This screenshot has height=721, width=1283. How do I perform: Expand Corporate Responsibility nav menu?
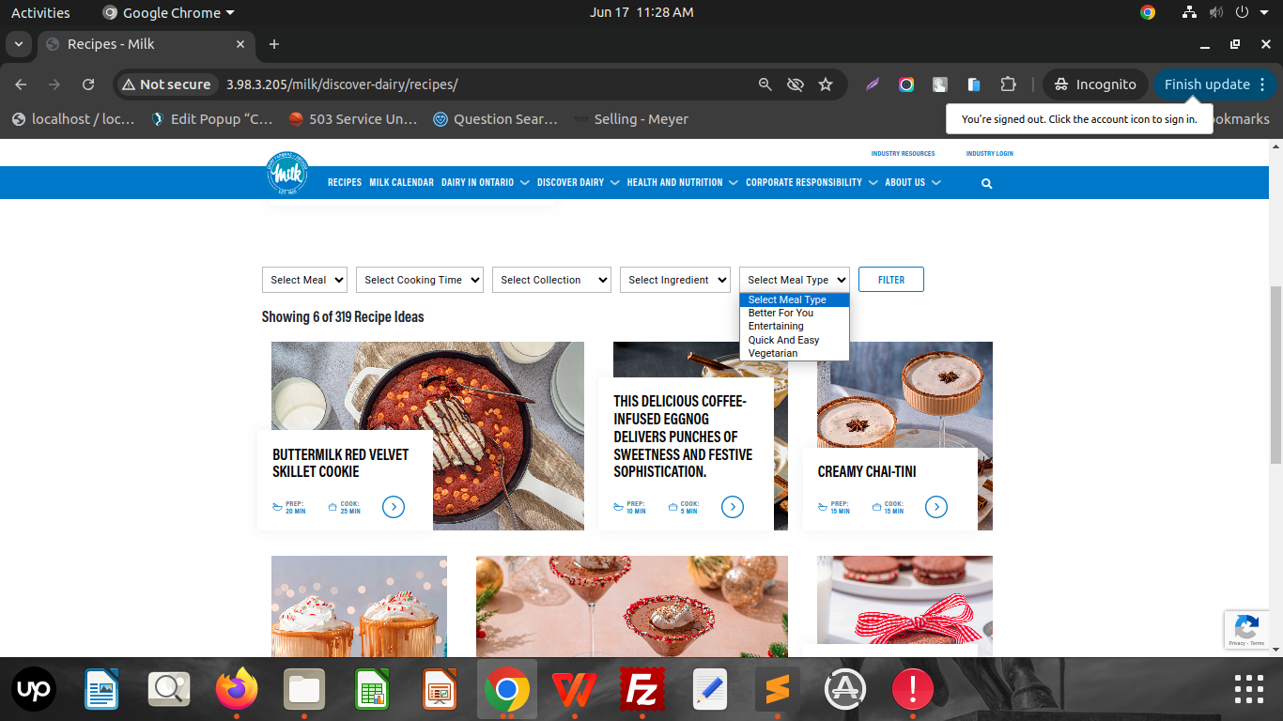[811, 183]
